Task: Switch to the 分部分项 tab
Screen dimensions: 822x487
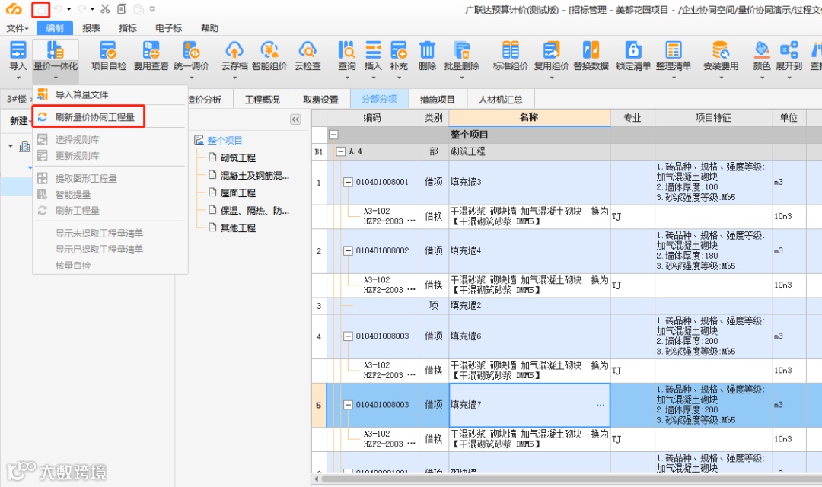Action: coord(379,100)
